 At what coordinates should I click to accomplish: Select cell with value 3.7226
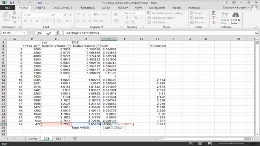[x=56, y=124]
